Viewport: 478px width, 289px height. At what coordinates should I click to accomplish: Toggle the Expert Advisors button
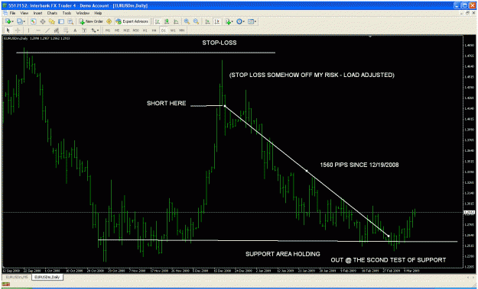(132, 21)
